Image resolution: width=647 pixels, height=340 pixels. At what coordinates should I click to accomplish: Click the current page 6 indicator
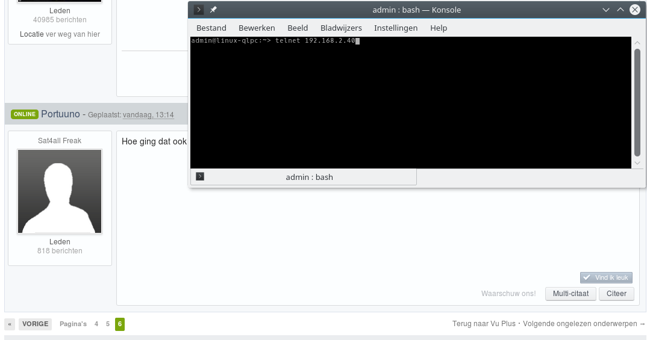pos(120,324)
